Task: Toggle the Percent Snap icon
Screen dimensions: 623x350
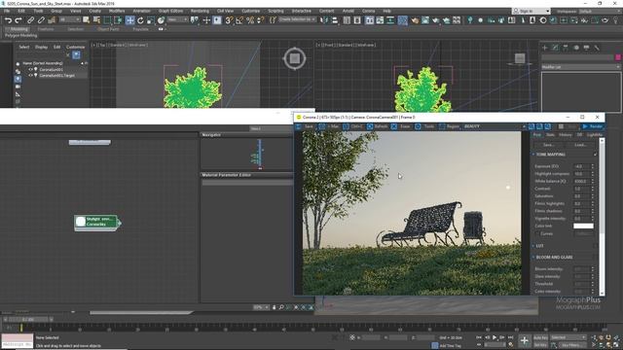Action: (250, 20)
